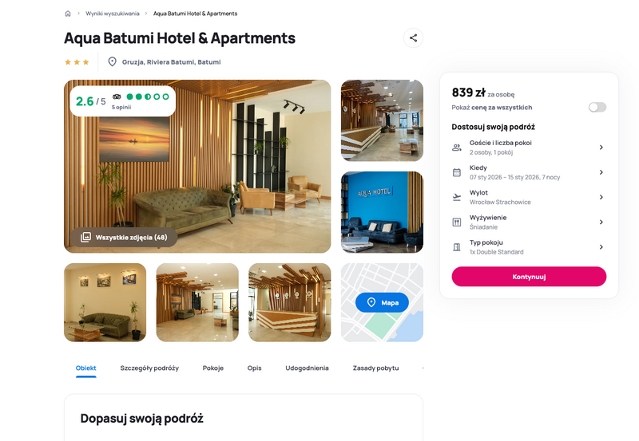Viewport: 639px width, 441px height.
Task: Click the location pin icon beside Gruzja address
Action: point(112,62)
